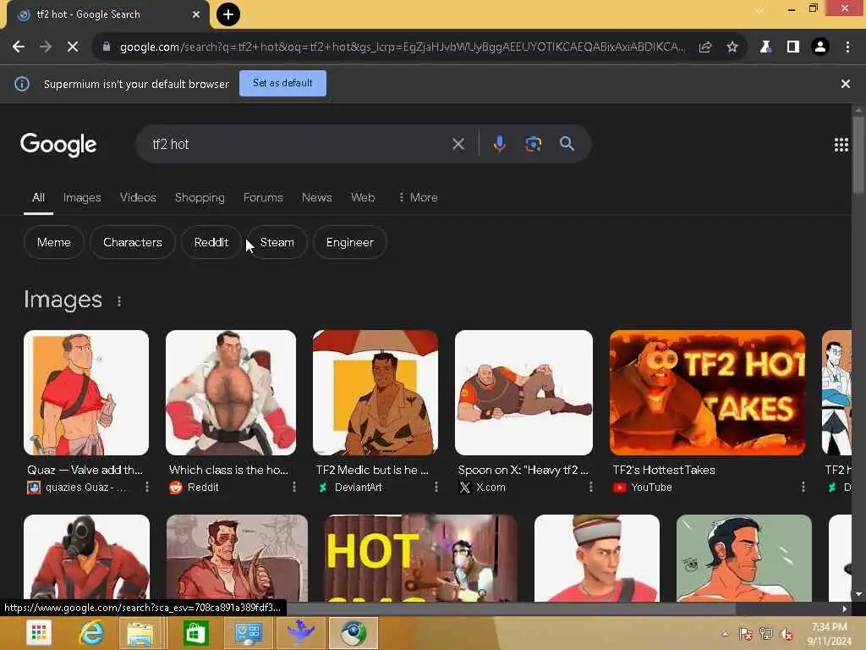Screen dimensions: 866x650
Task: Open more options for YouTube result
Action: 803,487
